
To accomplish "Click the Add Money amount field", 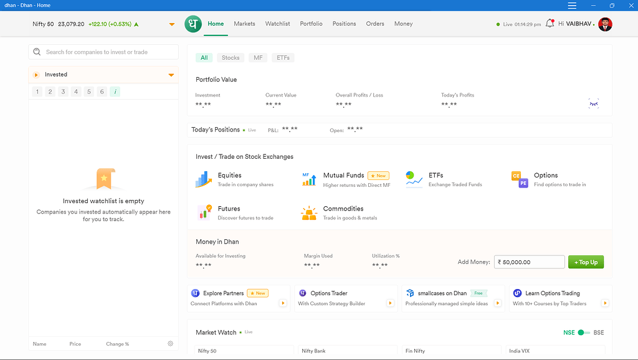I will tap(529, 262).
